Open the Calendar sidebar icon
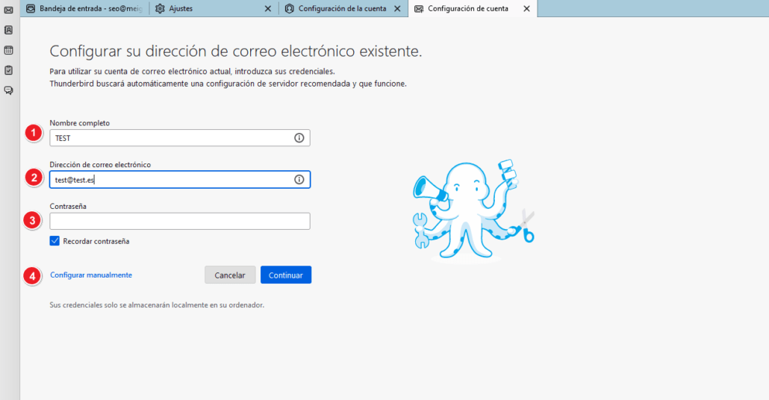 8,51
